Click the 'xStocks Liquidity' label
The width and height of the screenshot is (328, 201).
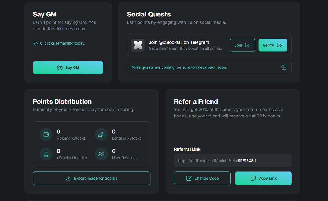(x=72, y=158)
